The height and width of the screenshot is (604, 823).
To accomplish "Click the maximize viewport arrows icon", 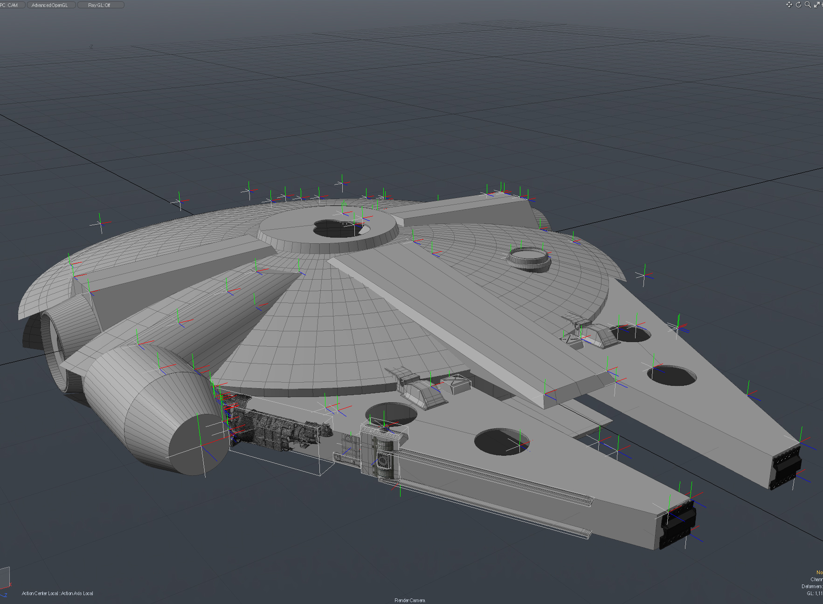I will (817, 5).
